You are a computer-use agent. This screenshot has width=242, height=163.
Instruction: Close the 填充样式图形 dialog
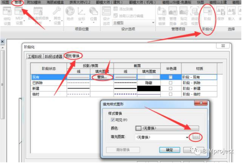201,103
